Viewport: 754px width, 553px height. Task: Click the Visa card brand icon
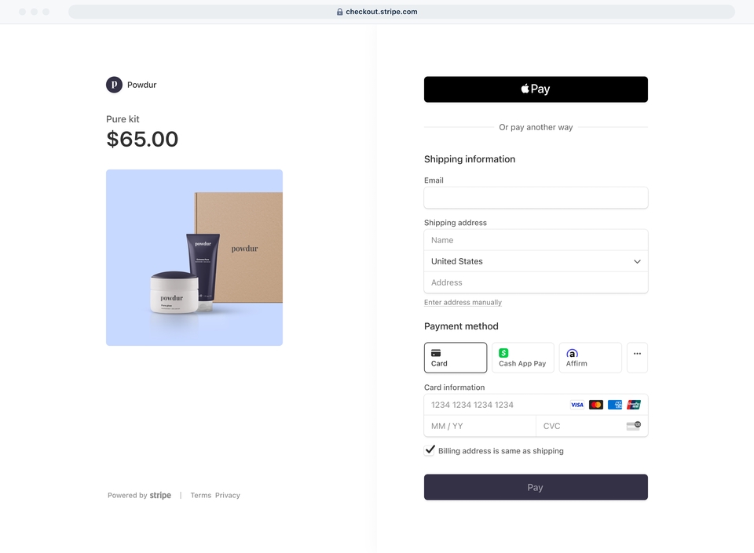pos(576,405)
